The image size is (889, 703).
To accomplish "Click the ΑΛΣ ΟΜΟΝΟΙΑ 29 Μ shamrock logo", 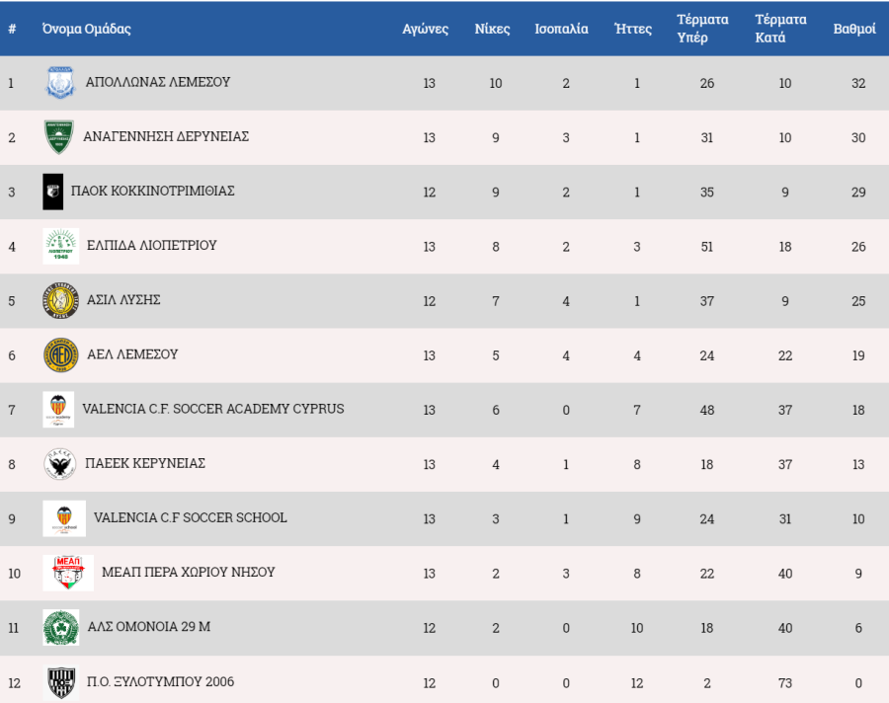I will 60,627.
